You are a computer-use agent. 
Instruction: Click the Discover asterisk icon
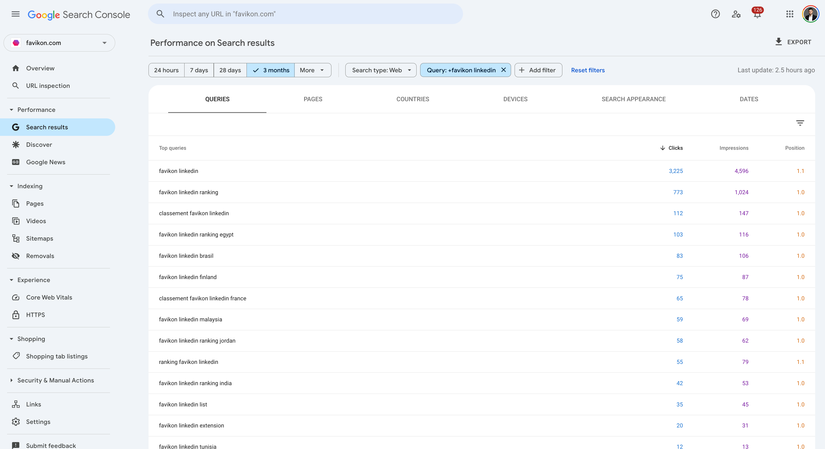coord(16,145)
